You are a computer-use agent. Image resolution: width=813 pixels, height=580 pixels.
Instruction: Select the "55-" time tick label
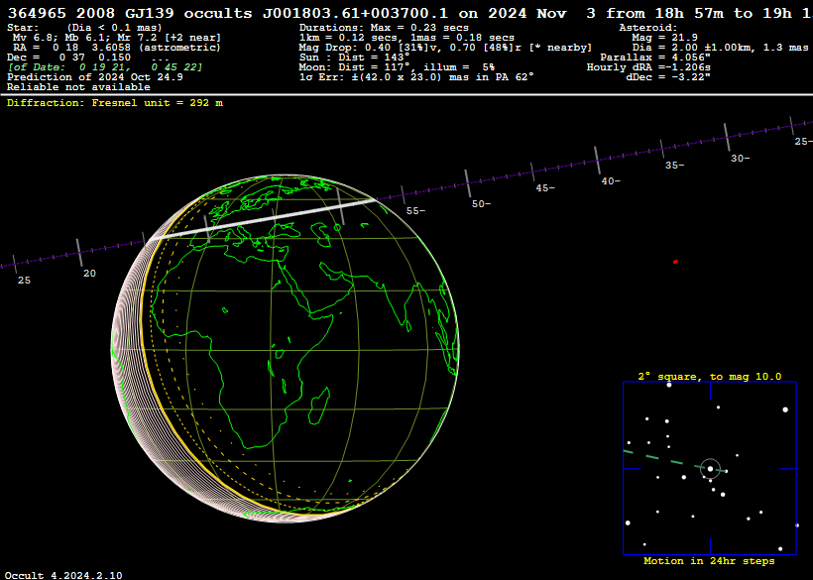tap(415, 211)
